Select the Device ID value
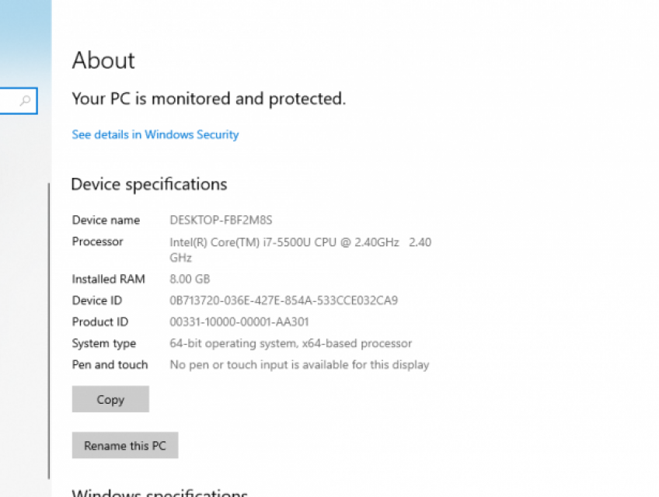Screen dimensions: 659x497 point(284,301)
